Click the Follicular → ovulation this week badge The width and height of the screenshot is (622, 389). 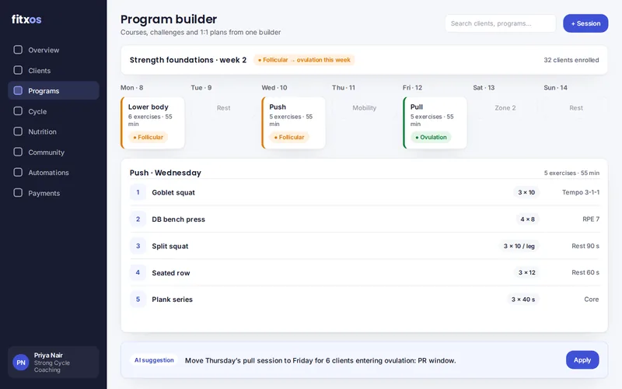click(304, 60)
